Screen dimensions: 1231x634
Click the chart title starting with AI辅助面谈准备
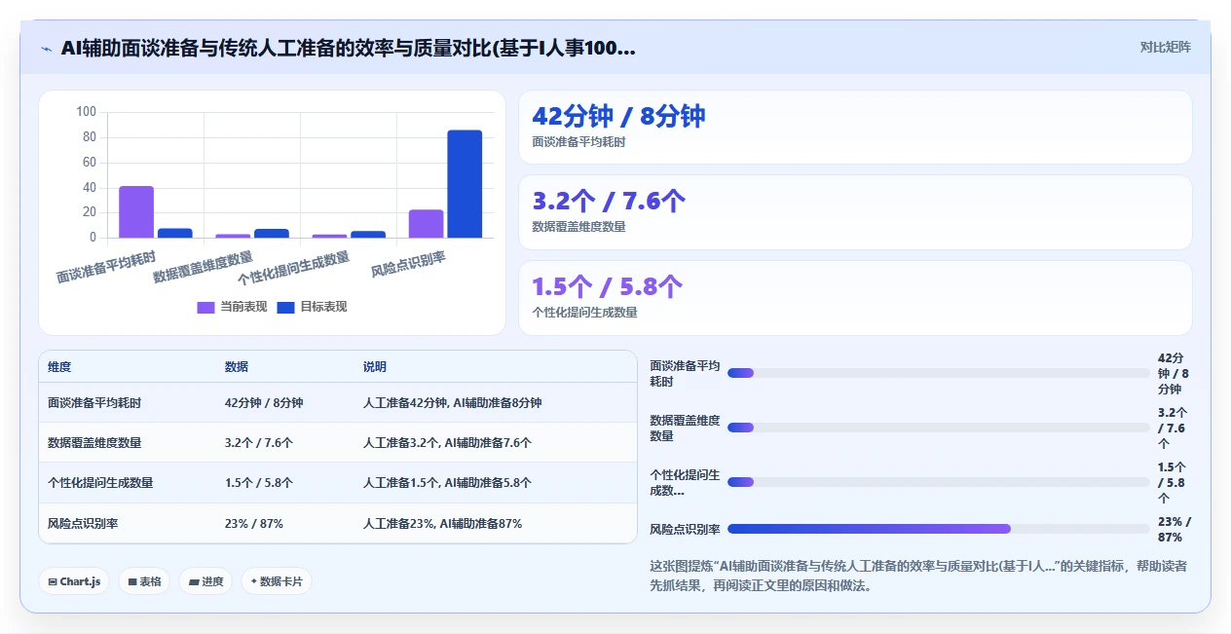(x=348, y=48)
